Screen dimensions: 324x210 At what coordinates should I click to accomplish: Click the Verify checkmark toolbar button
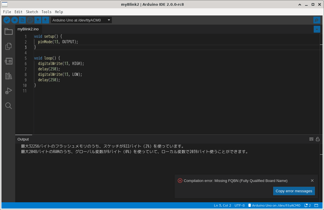[x=7, y=20]
